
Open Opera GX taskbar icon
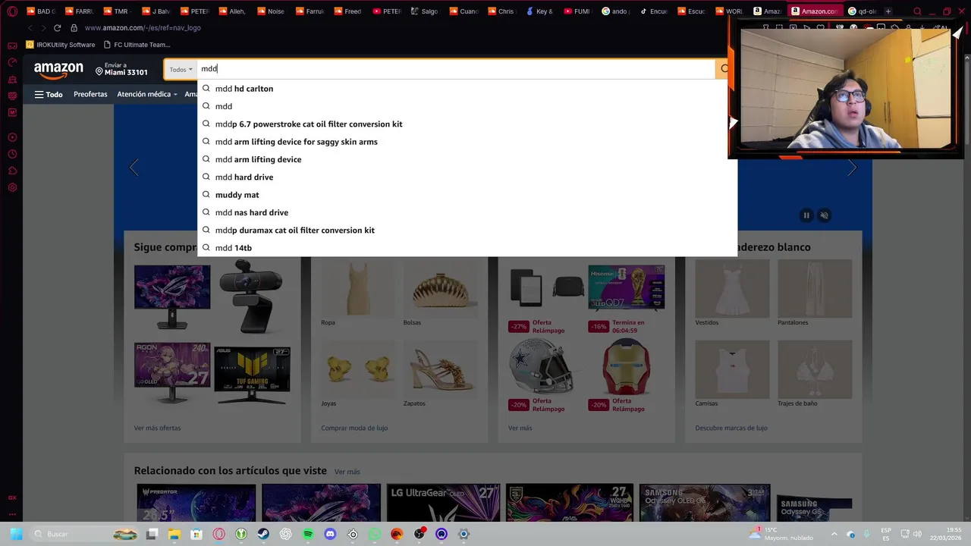[218, 534]
